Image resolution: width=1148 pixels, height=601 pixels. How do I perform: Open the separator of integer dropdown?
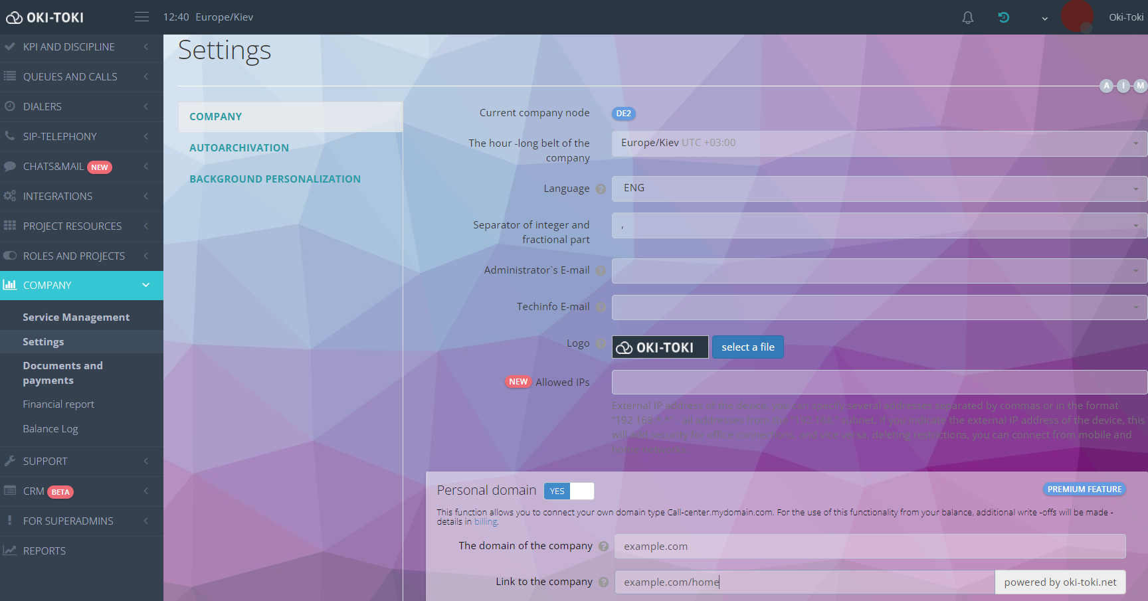point(878,226)
